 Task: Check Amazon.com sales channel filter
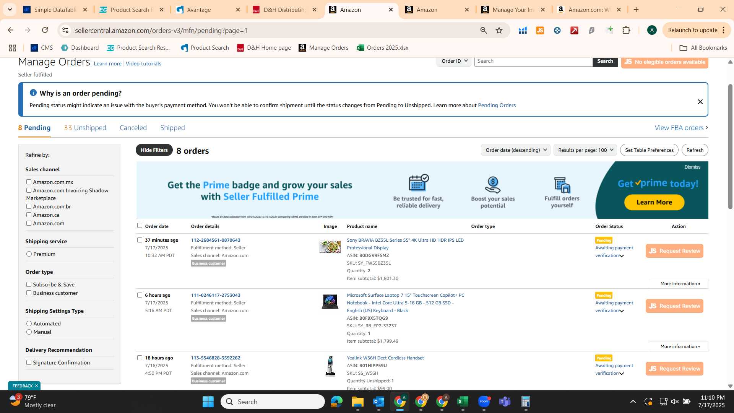click(x=29, y=223)
